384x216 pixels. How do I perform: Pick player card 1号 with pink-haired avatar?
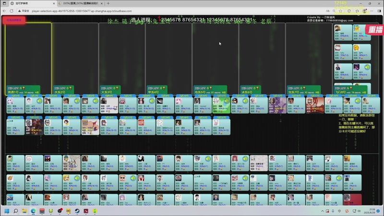click(x=15, y=105)
